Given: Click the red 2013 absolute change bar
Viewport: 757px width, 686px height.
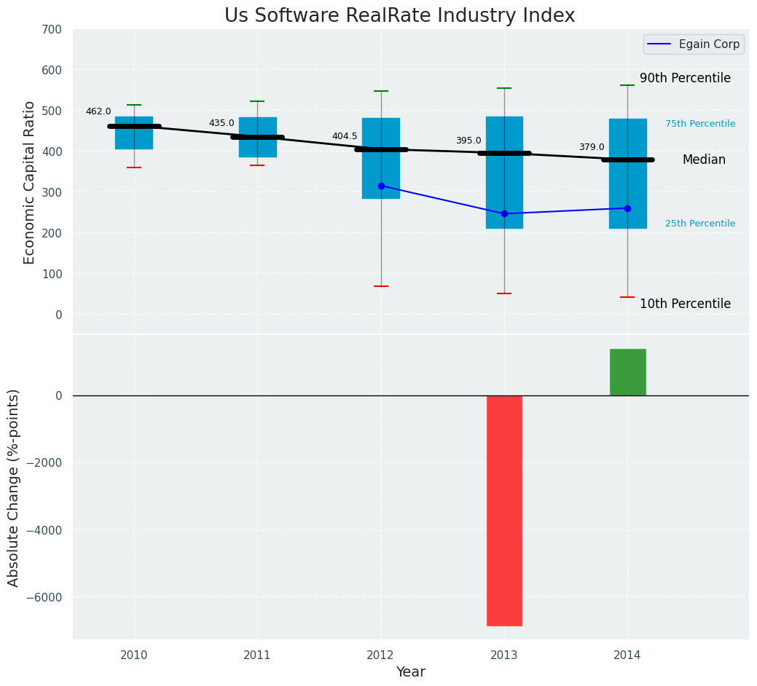Looking at the screenshot, I should [504, 510].
